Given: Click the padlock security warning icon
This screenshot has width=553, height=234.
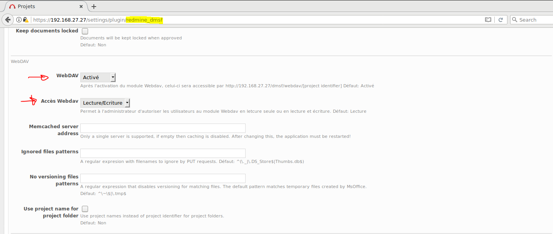Looking at the screenshot, I should tap(26, 20).
